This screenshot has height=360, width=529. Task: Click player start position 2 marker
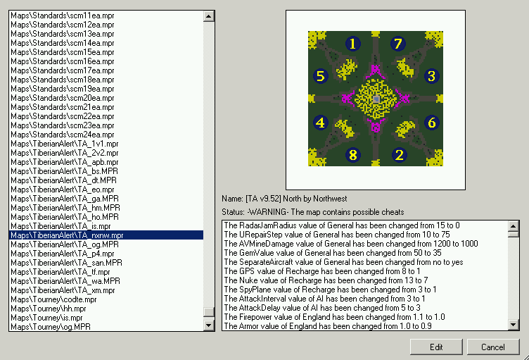399,155
